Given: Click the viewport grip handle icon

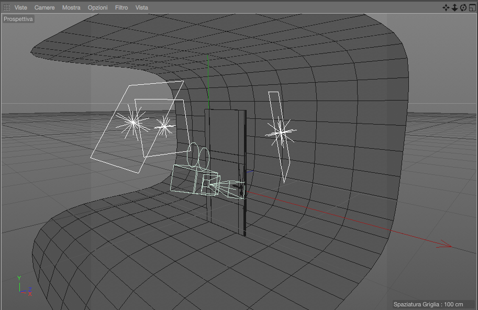Looking at the screenshot, I should (7, 8).
